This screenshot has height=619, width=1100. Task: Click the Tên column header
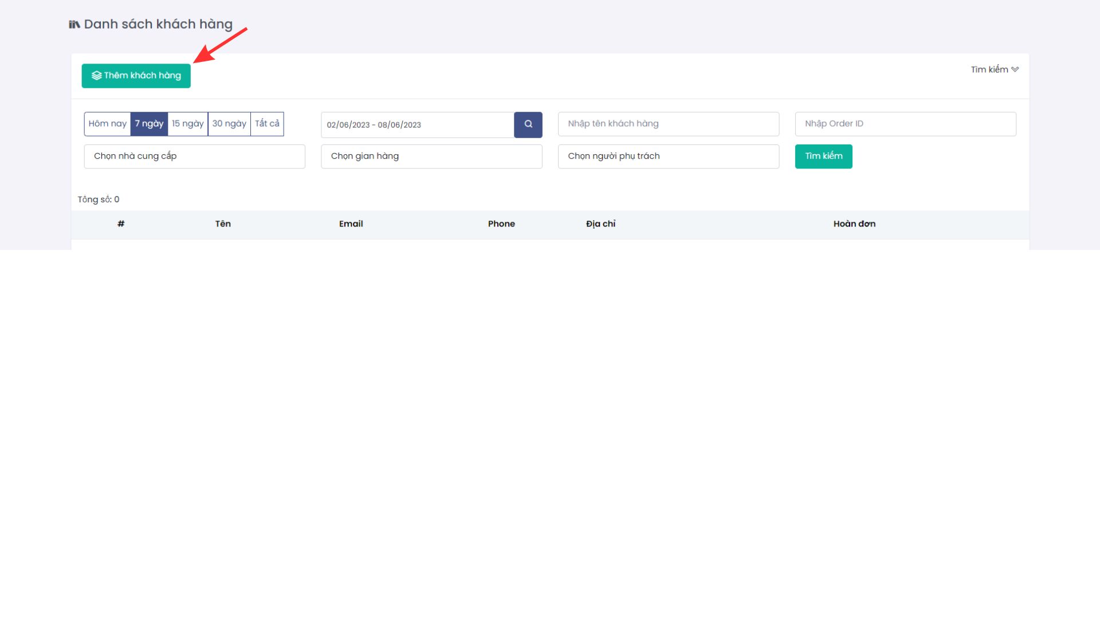223,224
